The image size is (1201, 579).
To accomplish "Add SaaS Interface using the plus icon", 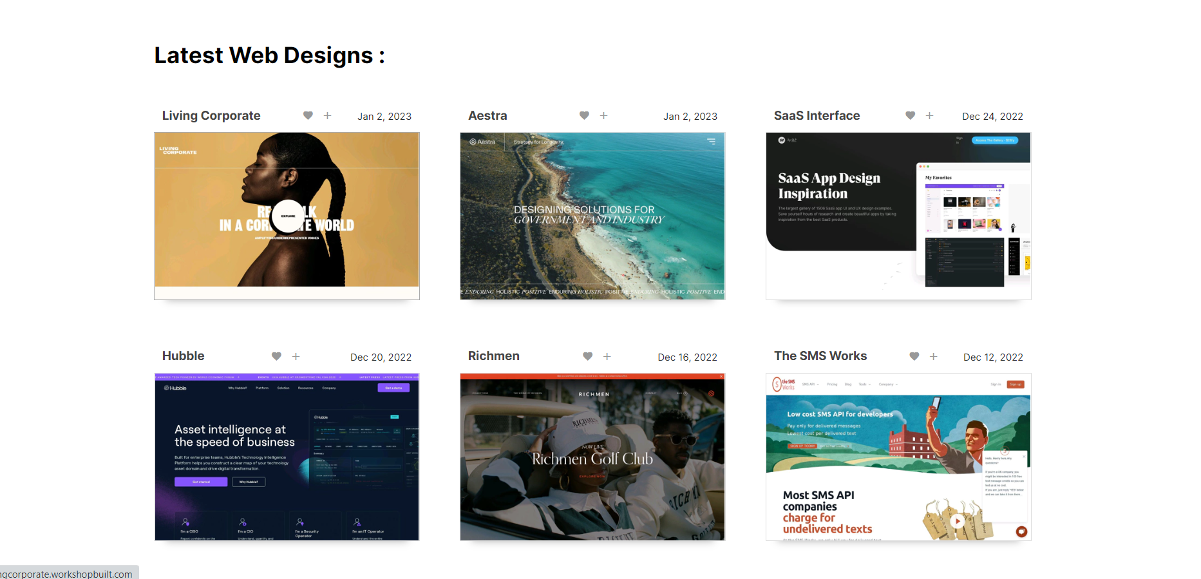I will pos(929,115).
